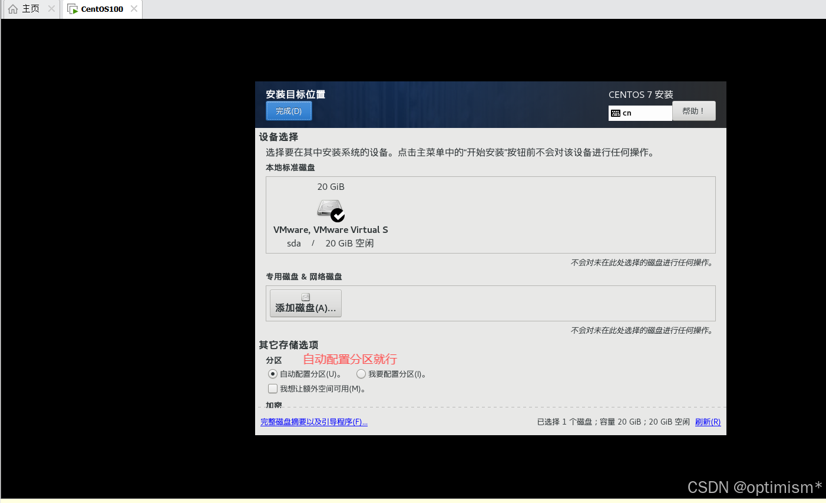Click the 其它存储选项 heading
Image resolution: width=826 pixels, height=503 pixels.
click(x=289, y=345)
